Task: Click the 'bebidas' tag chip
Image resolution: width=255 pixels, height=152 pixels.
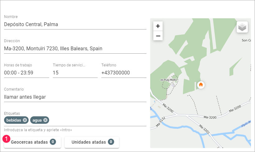Action: point(14,120)
